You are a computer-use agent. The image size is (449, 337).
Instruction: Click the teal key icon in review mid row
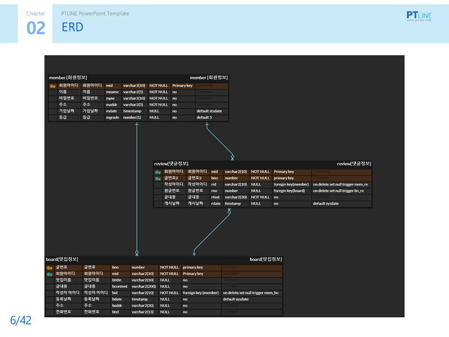158,172
